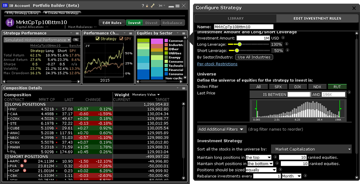360x184 pixels.
Task: Click the strategy Name input field
Action: coord(244,27)
